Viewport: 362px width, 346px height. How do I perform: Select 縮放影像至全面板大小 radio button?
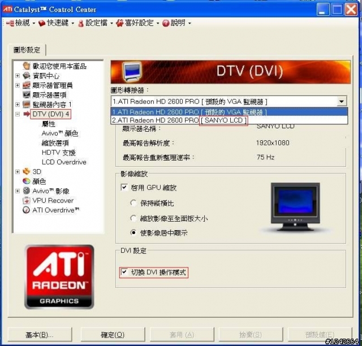133,218
